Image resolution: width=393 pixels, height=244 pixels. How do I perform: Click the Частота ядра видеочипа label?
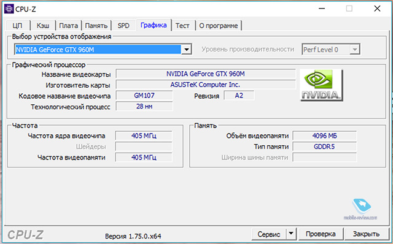pyautogui.click(x=66, y=136)
